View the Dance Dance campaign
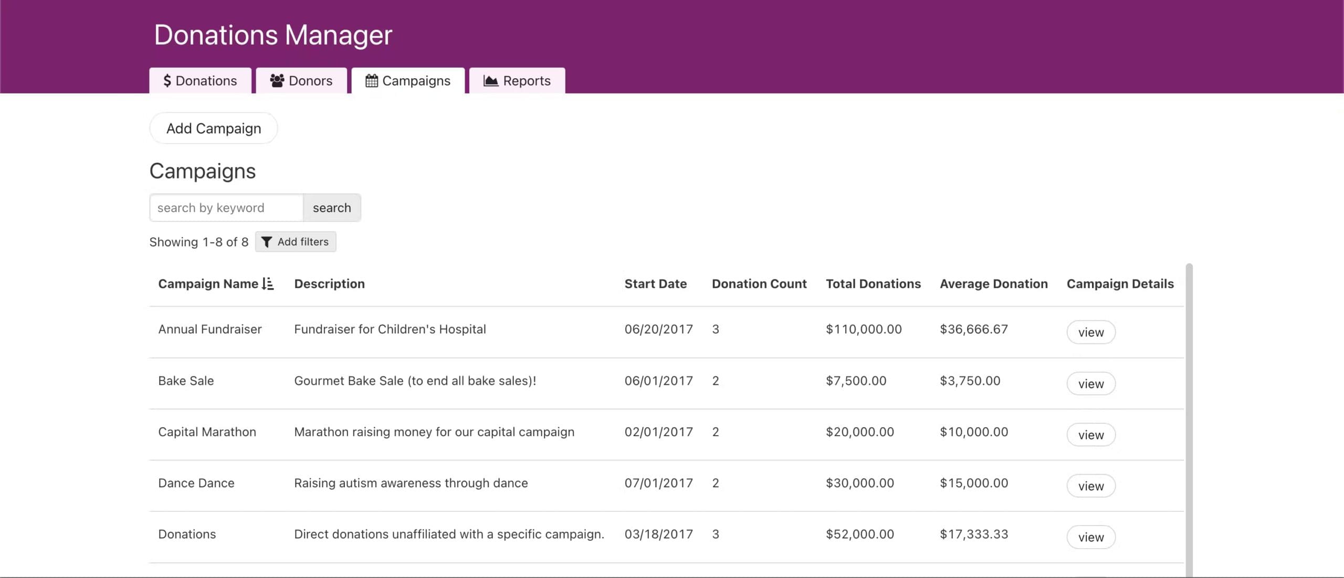 [x=1090, y=486]
